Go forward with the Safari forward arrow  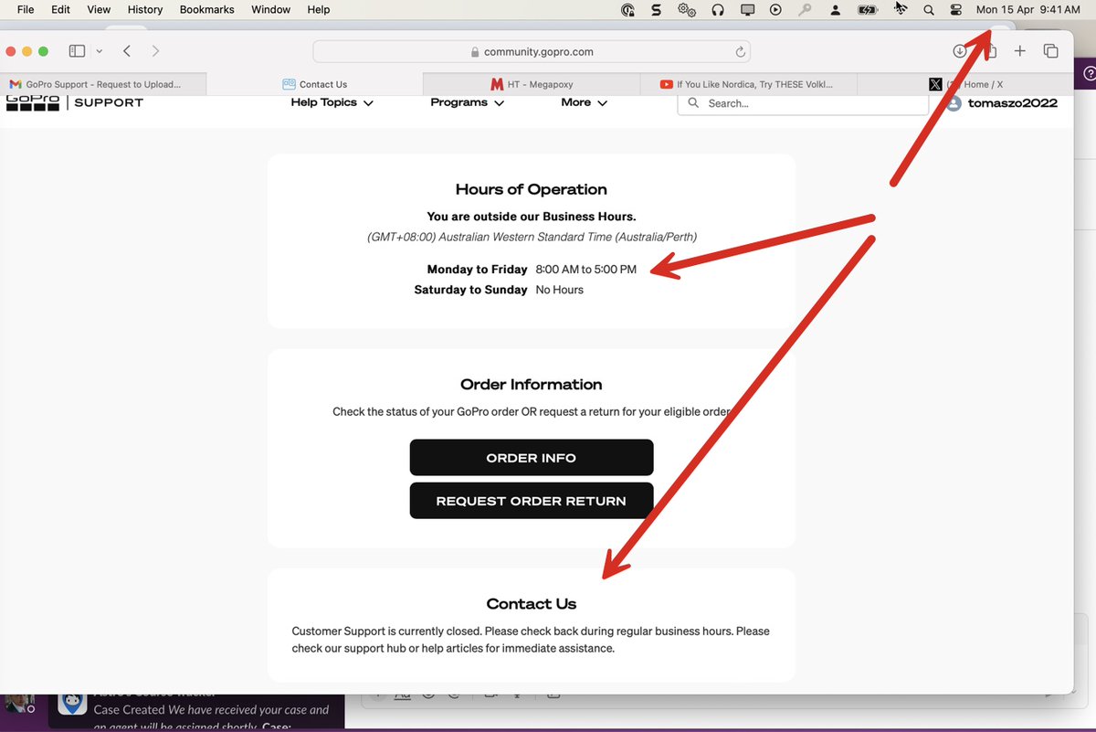(155, 51)
